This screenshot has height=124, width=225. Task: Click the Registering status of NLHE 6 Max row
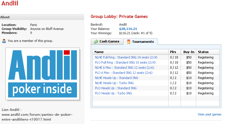206,68
